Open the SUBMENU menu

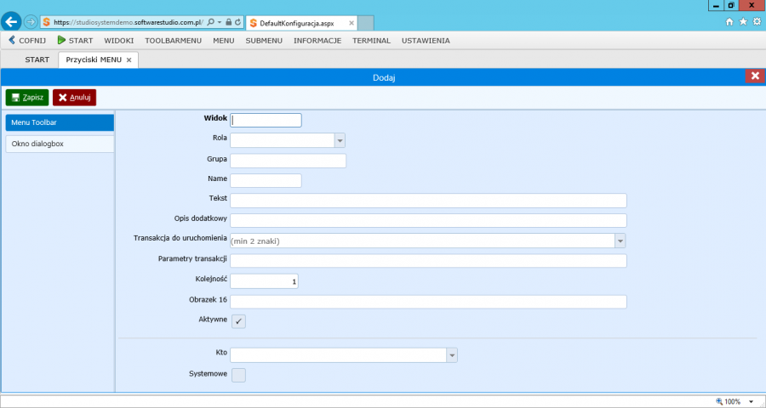coord(264,41)
